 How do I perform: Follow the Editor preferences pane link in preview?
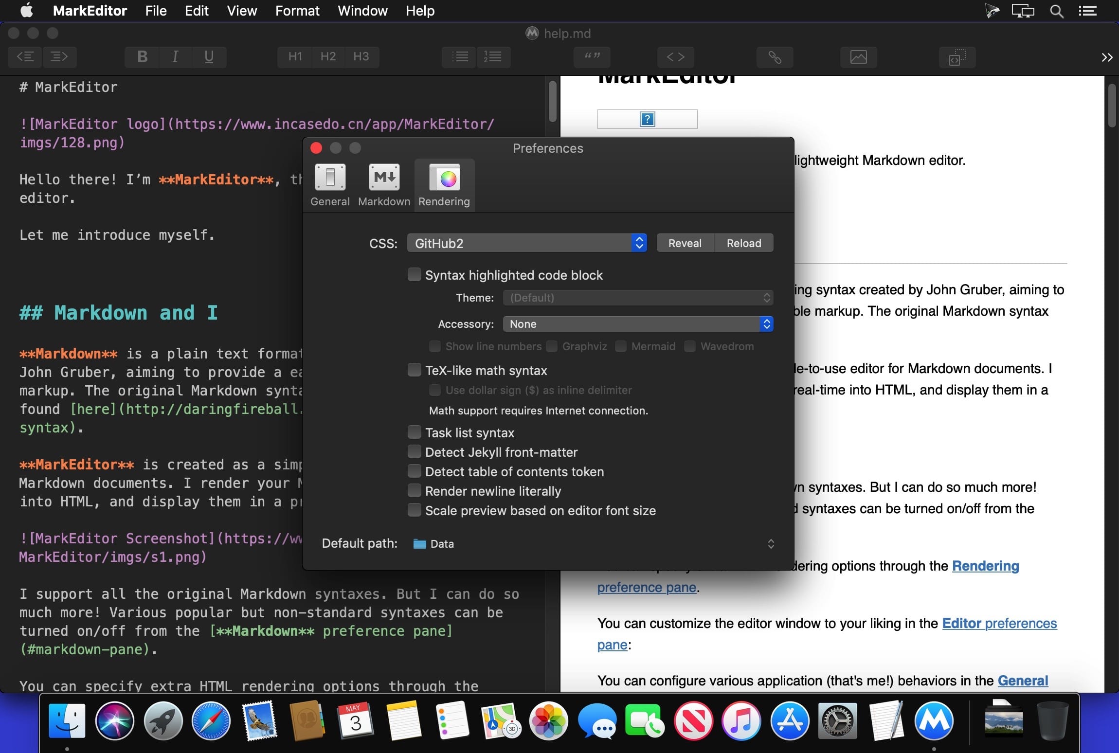pyautogui.click(x=999, y=624)
